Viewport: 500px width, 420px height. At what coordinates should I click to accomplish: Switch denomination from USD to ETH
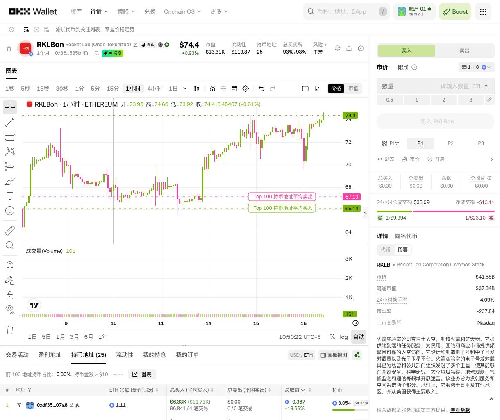pos(308,355)
